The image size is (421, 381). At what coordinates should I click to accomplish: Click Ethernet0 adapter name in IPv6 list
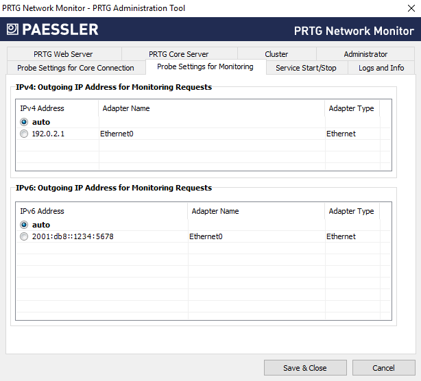[206, 236]
